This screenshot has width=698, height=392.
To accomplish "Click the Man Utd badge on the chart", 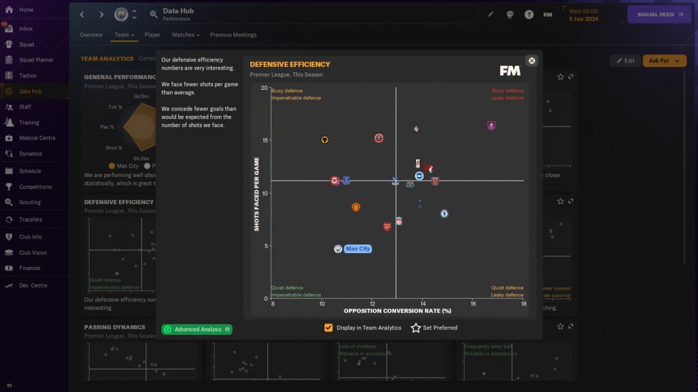I will [356, 207].
